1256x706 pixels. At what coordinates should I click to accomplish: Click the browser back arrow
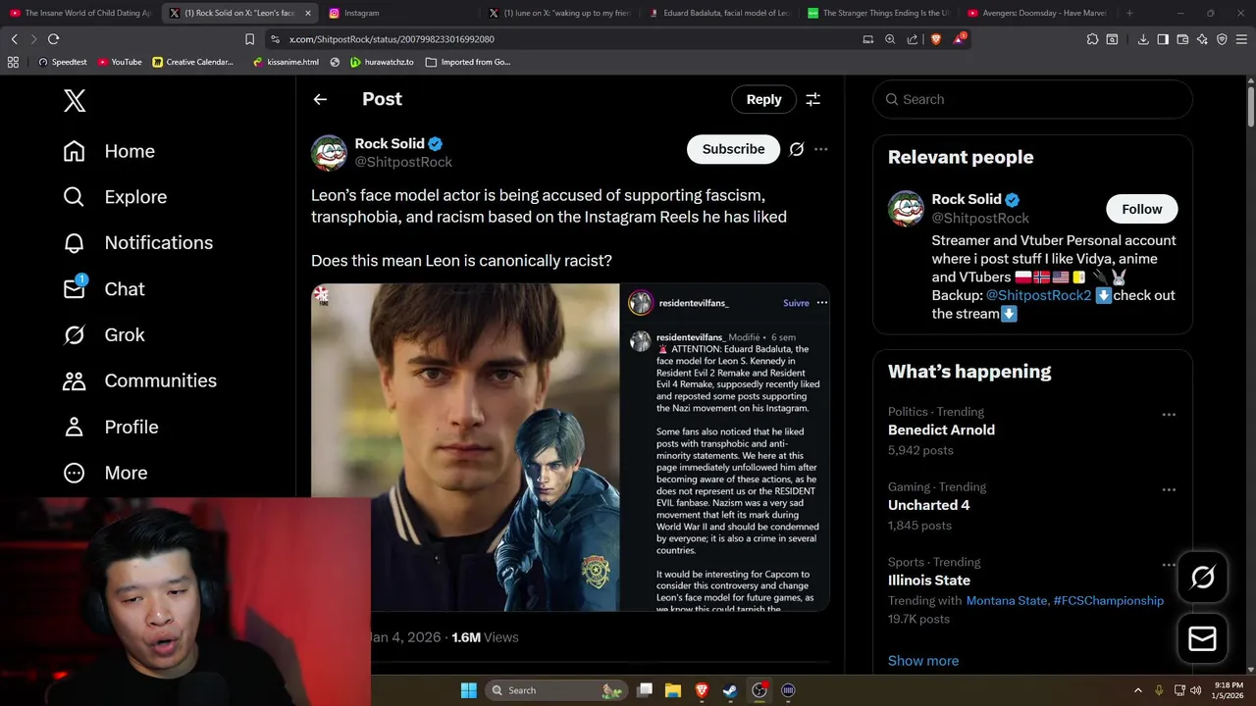[x=15, y=39]
